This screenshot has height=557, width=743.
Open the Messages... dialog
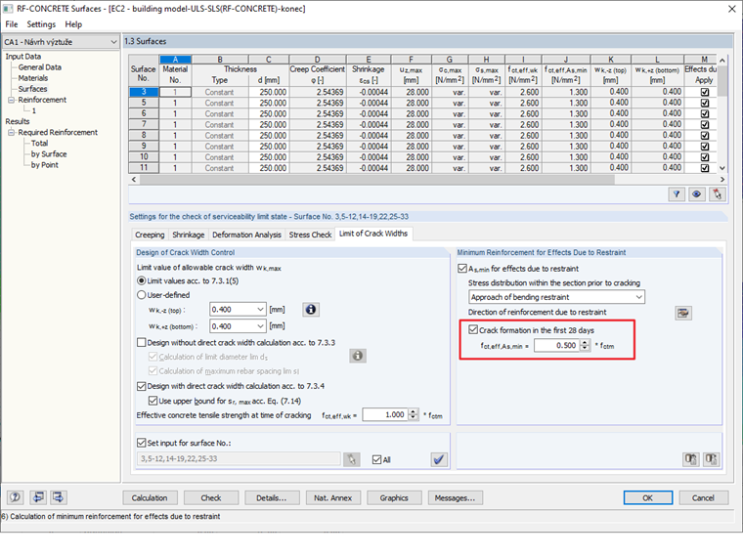pos(455,497)
